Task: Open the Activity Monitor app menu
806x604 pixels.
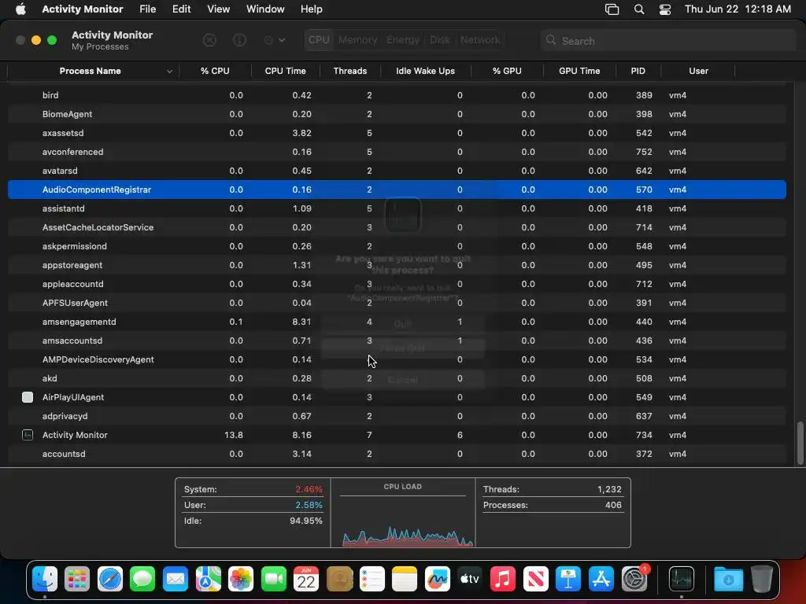Action: pyautogui.click(x=82, y=9)
